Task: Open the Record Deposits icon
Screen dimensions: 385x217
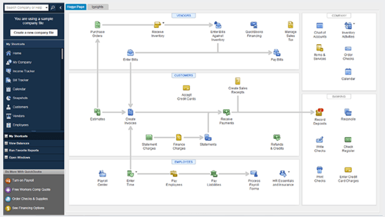Action: click(x=319, y=112)
